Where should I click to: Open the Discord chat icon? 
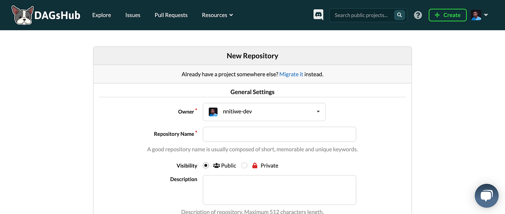(x=318, y=15)
